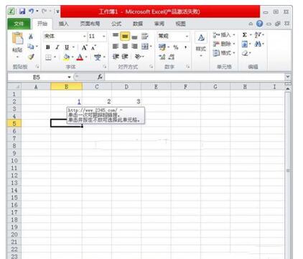The height and width of the screenshot is (259, 303).
Task: Follow the hyperlink in cell B2
Action: pyautogui.click(x=79, y=102)
